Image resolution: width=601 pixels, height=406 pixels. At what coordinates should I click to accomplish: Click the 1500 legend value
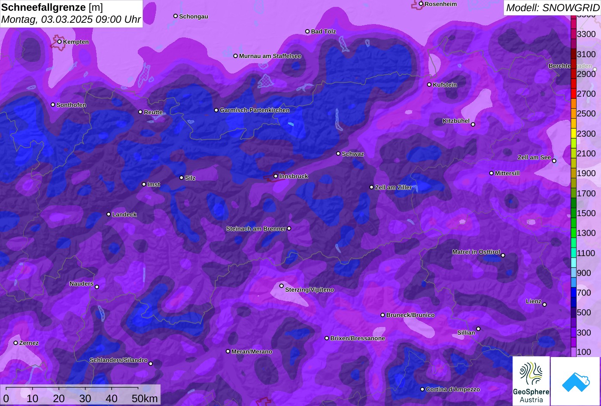pos(586,213)
